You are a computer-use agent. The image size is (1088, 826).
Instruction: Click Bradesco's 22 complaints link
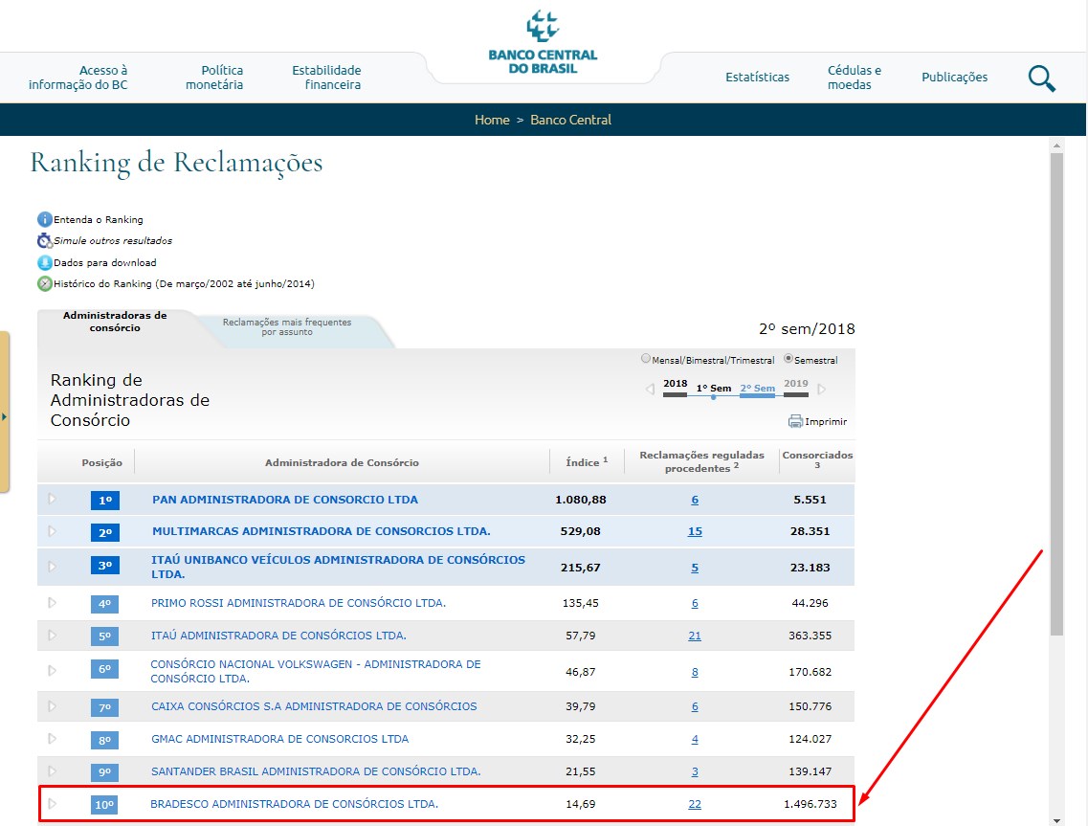tap(695, 804)
